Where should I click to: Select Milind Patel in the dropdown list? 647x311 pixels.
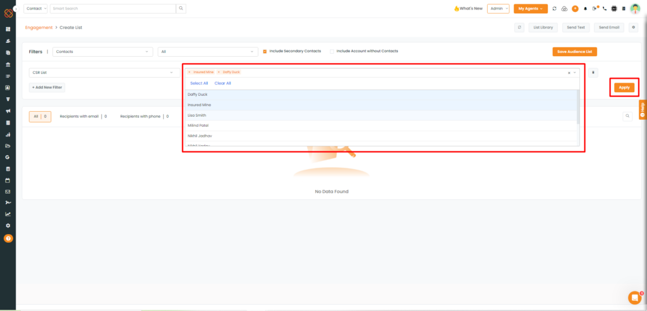pos(381,126)
